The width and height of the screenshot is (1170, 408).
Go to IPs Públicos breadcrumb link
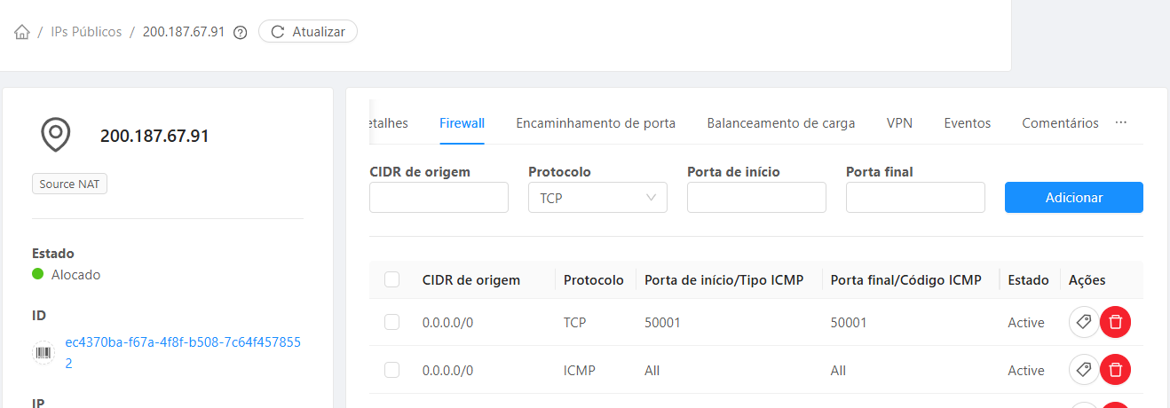pos(86,32)
